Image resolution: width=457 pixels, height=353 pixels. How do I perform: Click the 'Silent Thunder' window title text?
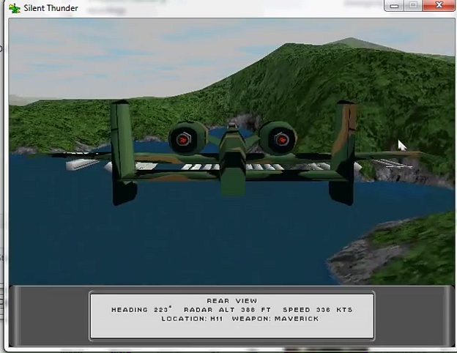[51, 8]
